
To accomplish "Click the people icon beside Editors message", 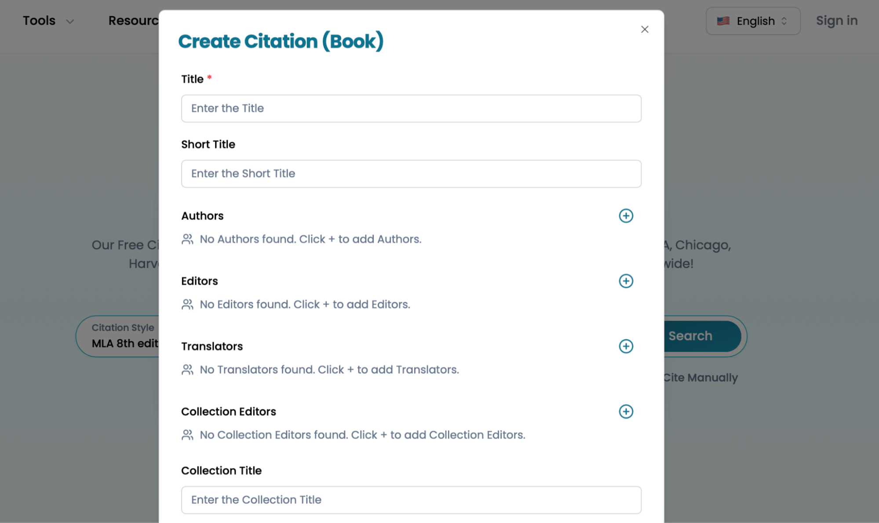I will pyautogui.click(x=187, y=304).
